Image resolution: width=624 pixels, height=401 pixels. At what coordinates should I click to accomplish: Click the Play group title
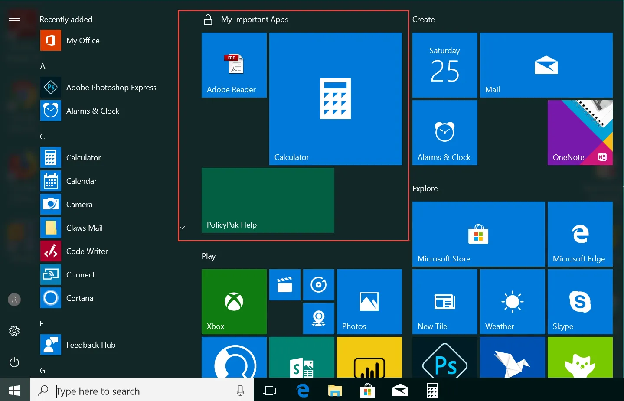[209, 256]
